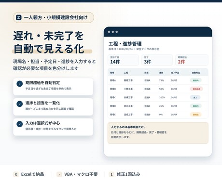Select the 現場D row label
This screenshot has height=183, width=222.
[x=113, y=106]
